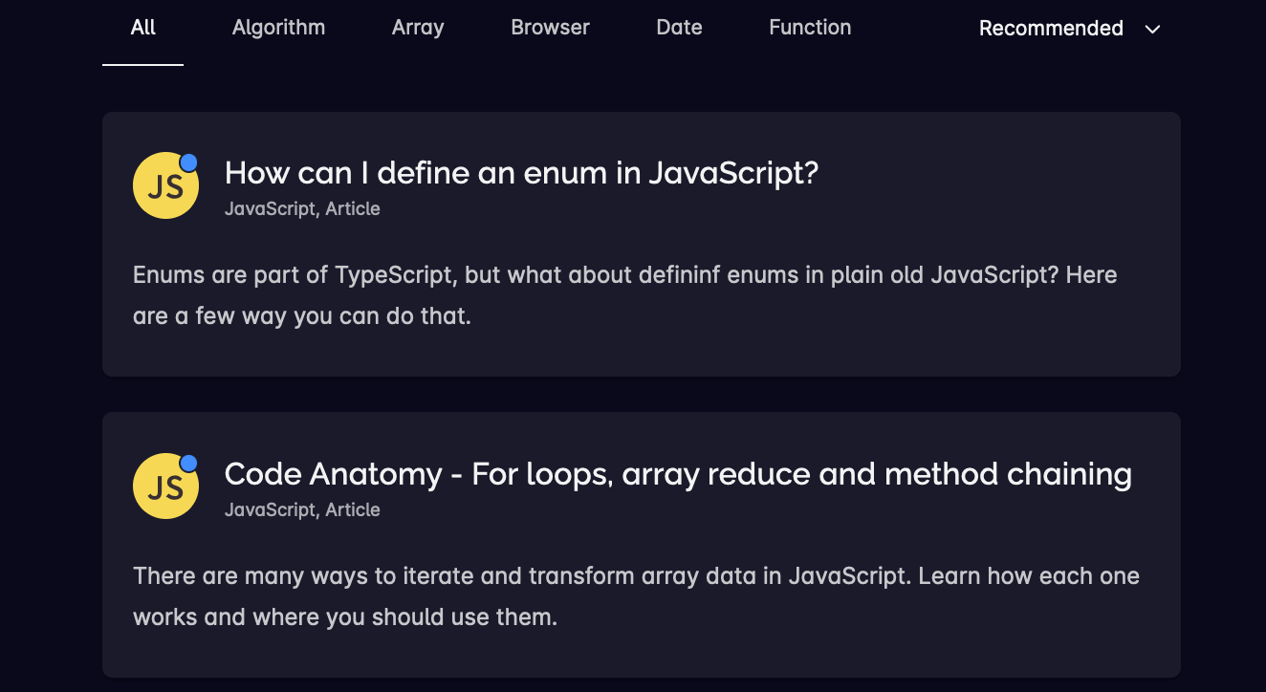Viewport: 1266px width, 692px height.
Task: Open "How can I define an enum in JavaScript?"
Action: [x=521, y=173]
